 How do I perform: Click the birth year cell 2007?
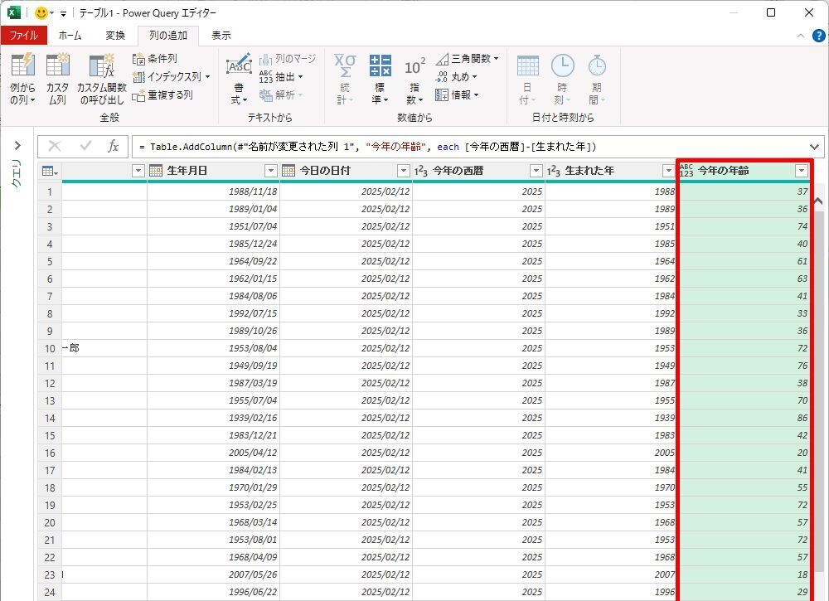point(611,574)
